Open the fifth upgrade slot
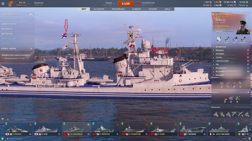The height and width of the screenshot is (141, 252). pyautogui.click(x=241, y=114)
